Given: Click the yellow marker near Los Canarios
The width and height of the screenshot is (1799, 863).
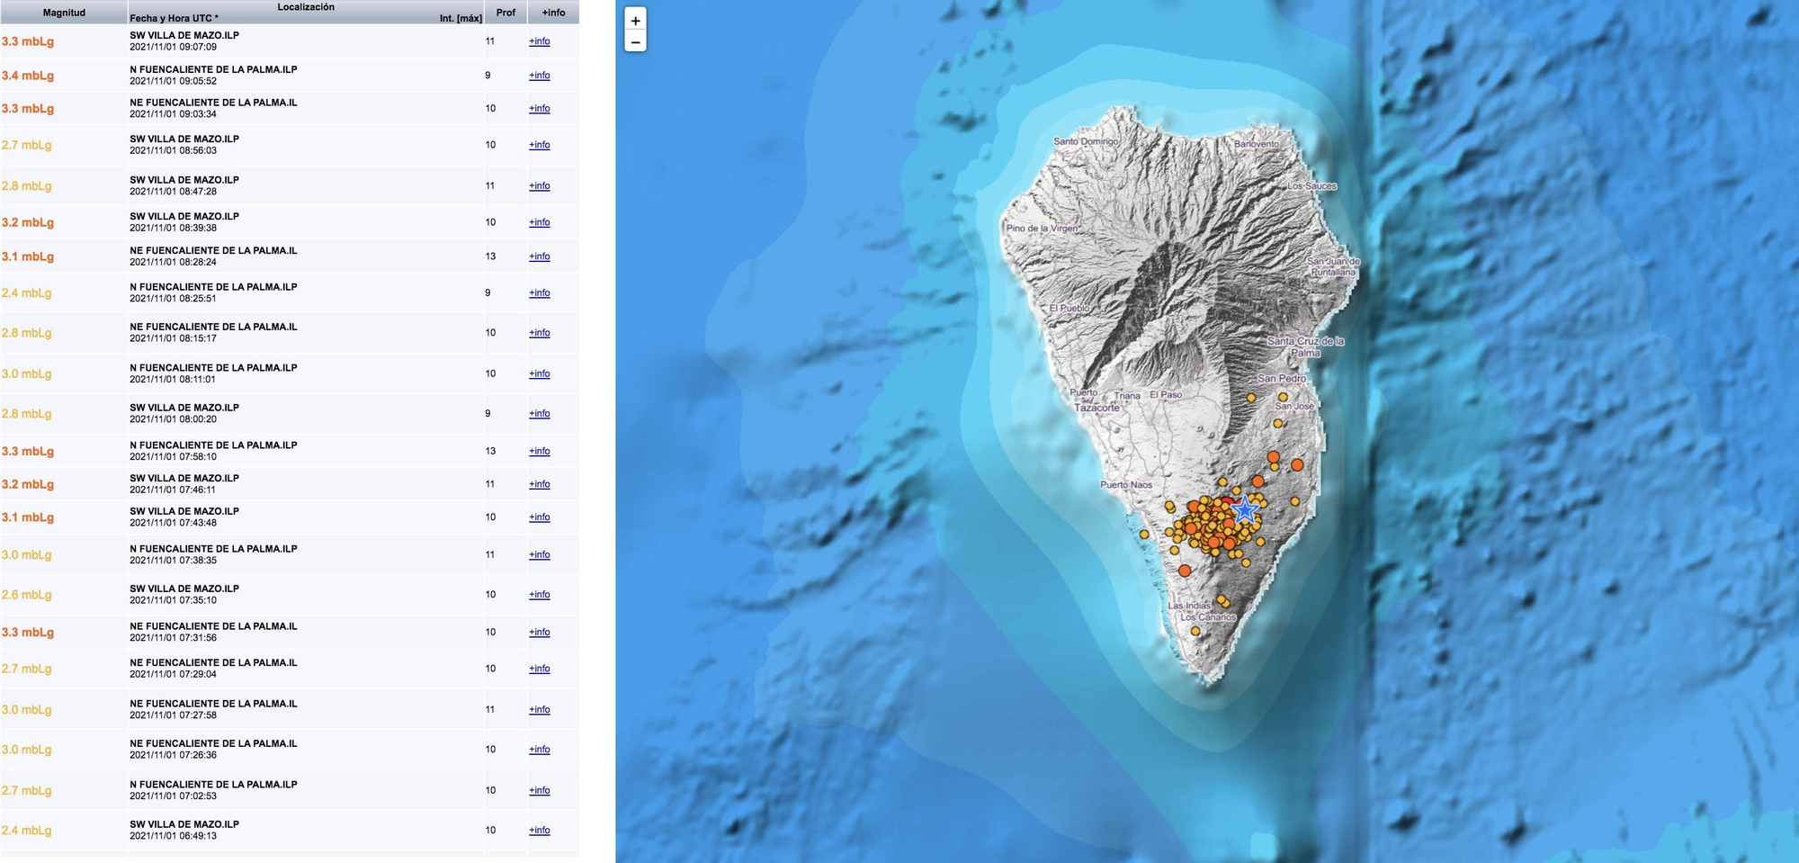Looking at the screenshot, I should [x=1195, y=630].
